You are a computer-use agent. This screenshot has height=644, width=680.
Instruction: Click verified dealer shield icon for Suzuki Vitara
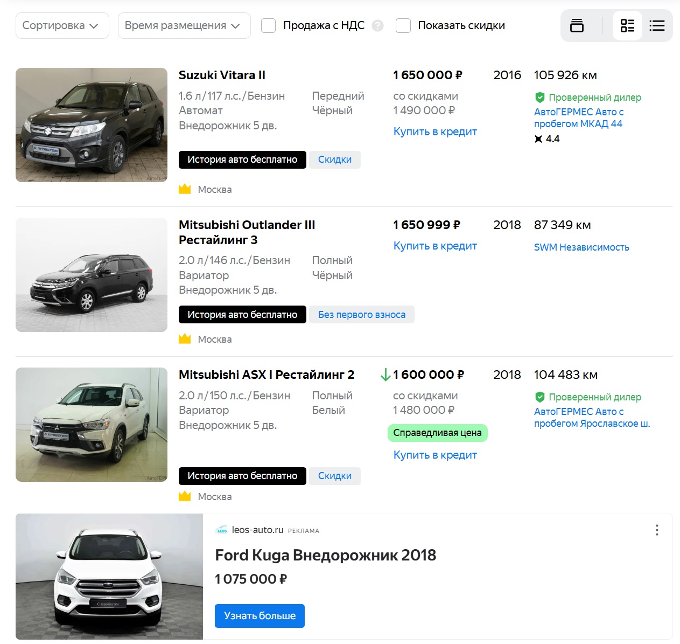(x=539, y=98)
